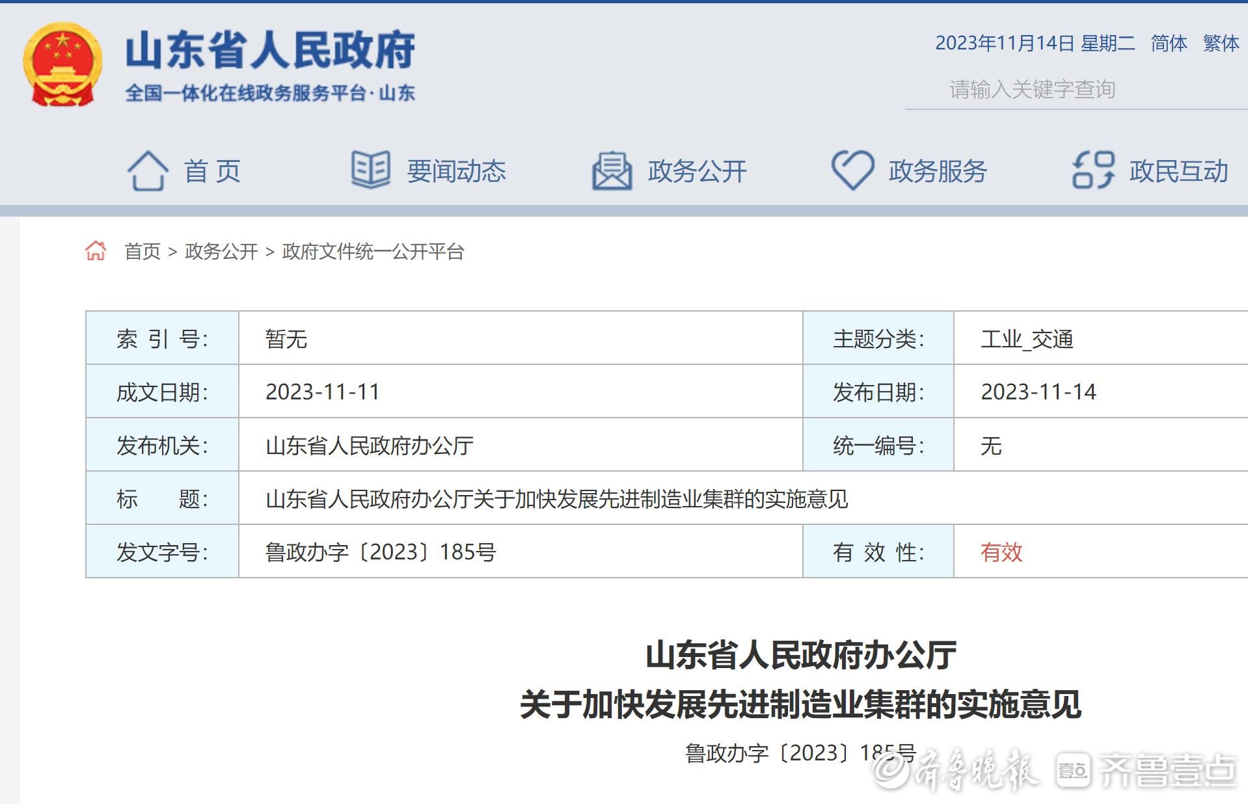Screen dimensions: 1248x804
Task: Go to the 政务公开 navigation section
Action: coord(697,172)
